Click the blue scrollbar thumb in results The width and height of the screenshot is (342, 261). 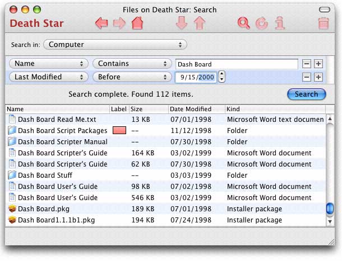pos(330,208)
